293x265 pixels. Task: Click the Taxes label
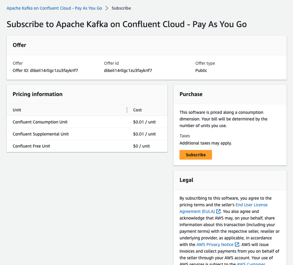[x=185, y=136]
